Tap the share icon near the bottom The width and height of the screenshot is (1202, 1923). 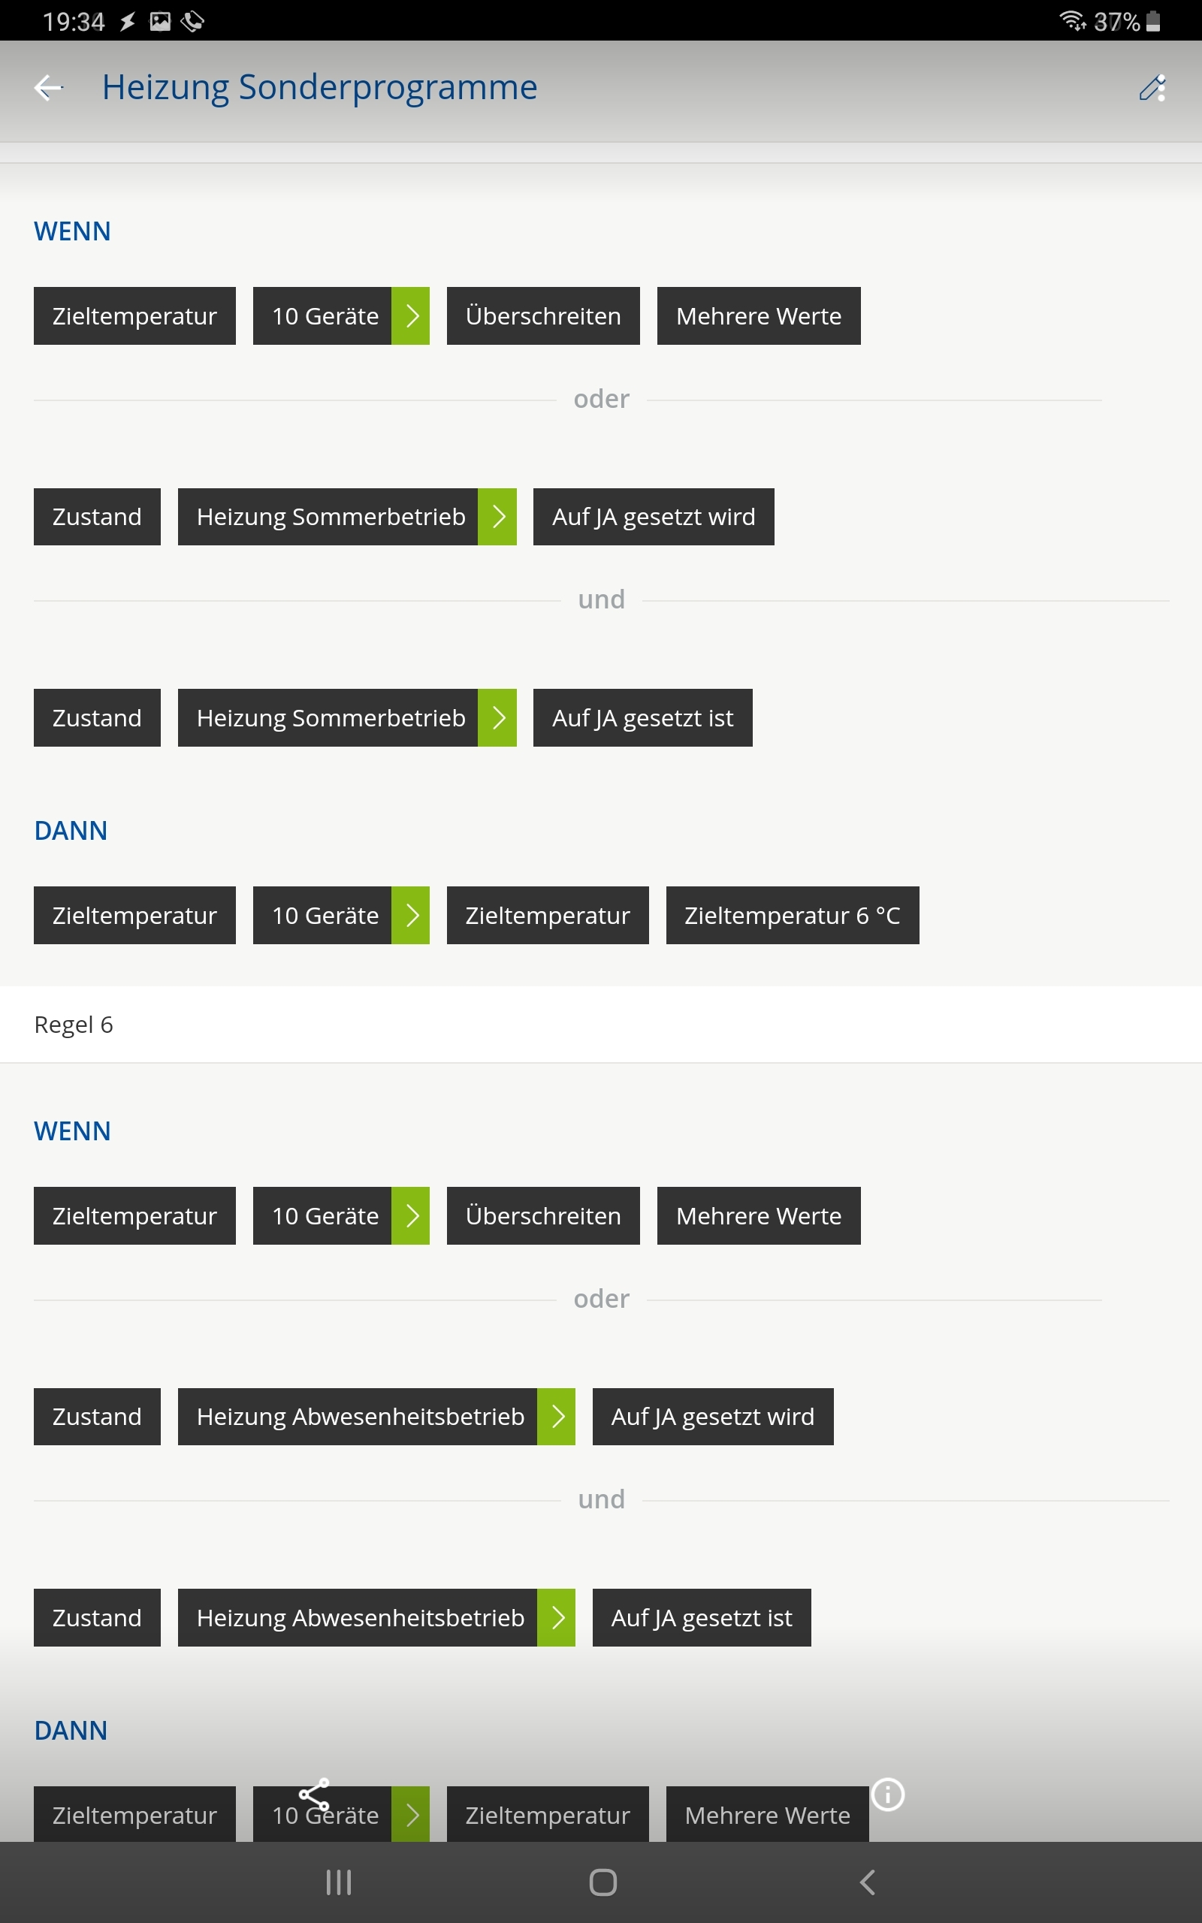(x=314, y=1794)
